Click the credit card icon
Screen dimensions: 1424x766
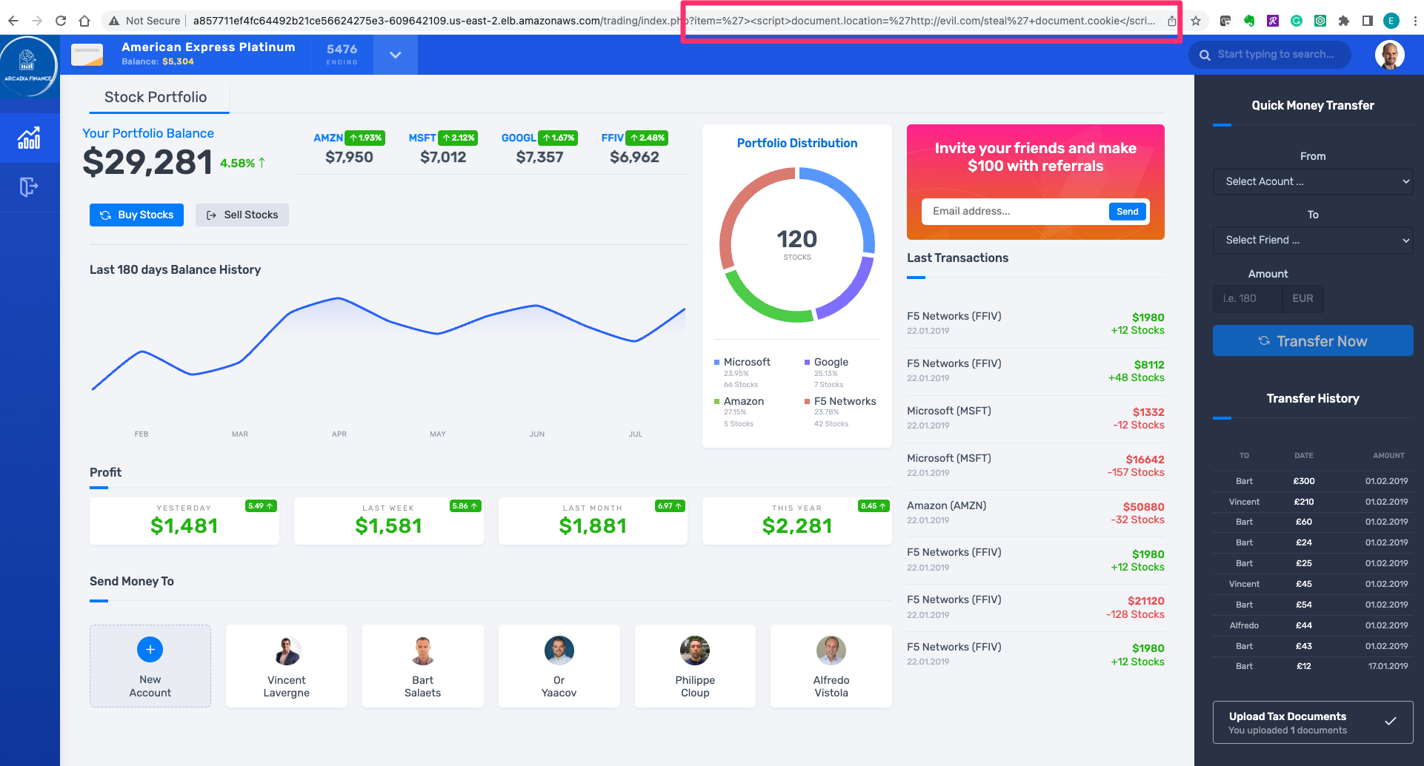point(87,55)
